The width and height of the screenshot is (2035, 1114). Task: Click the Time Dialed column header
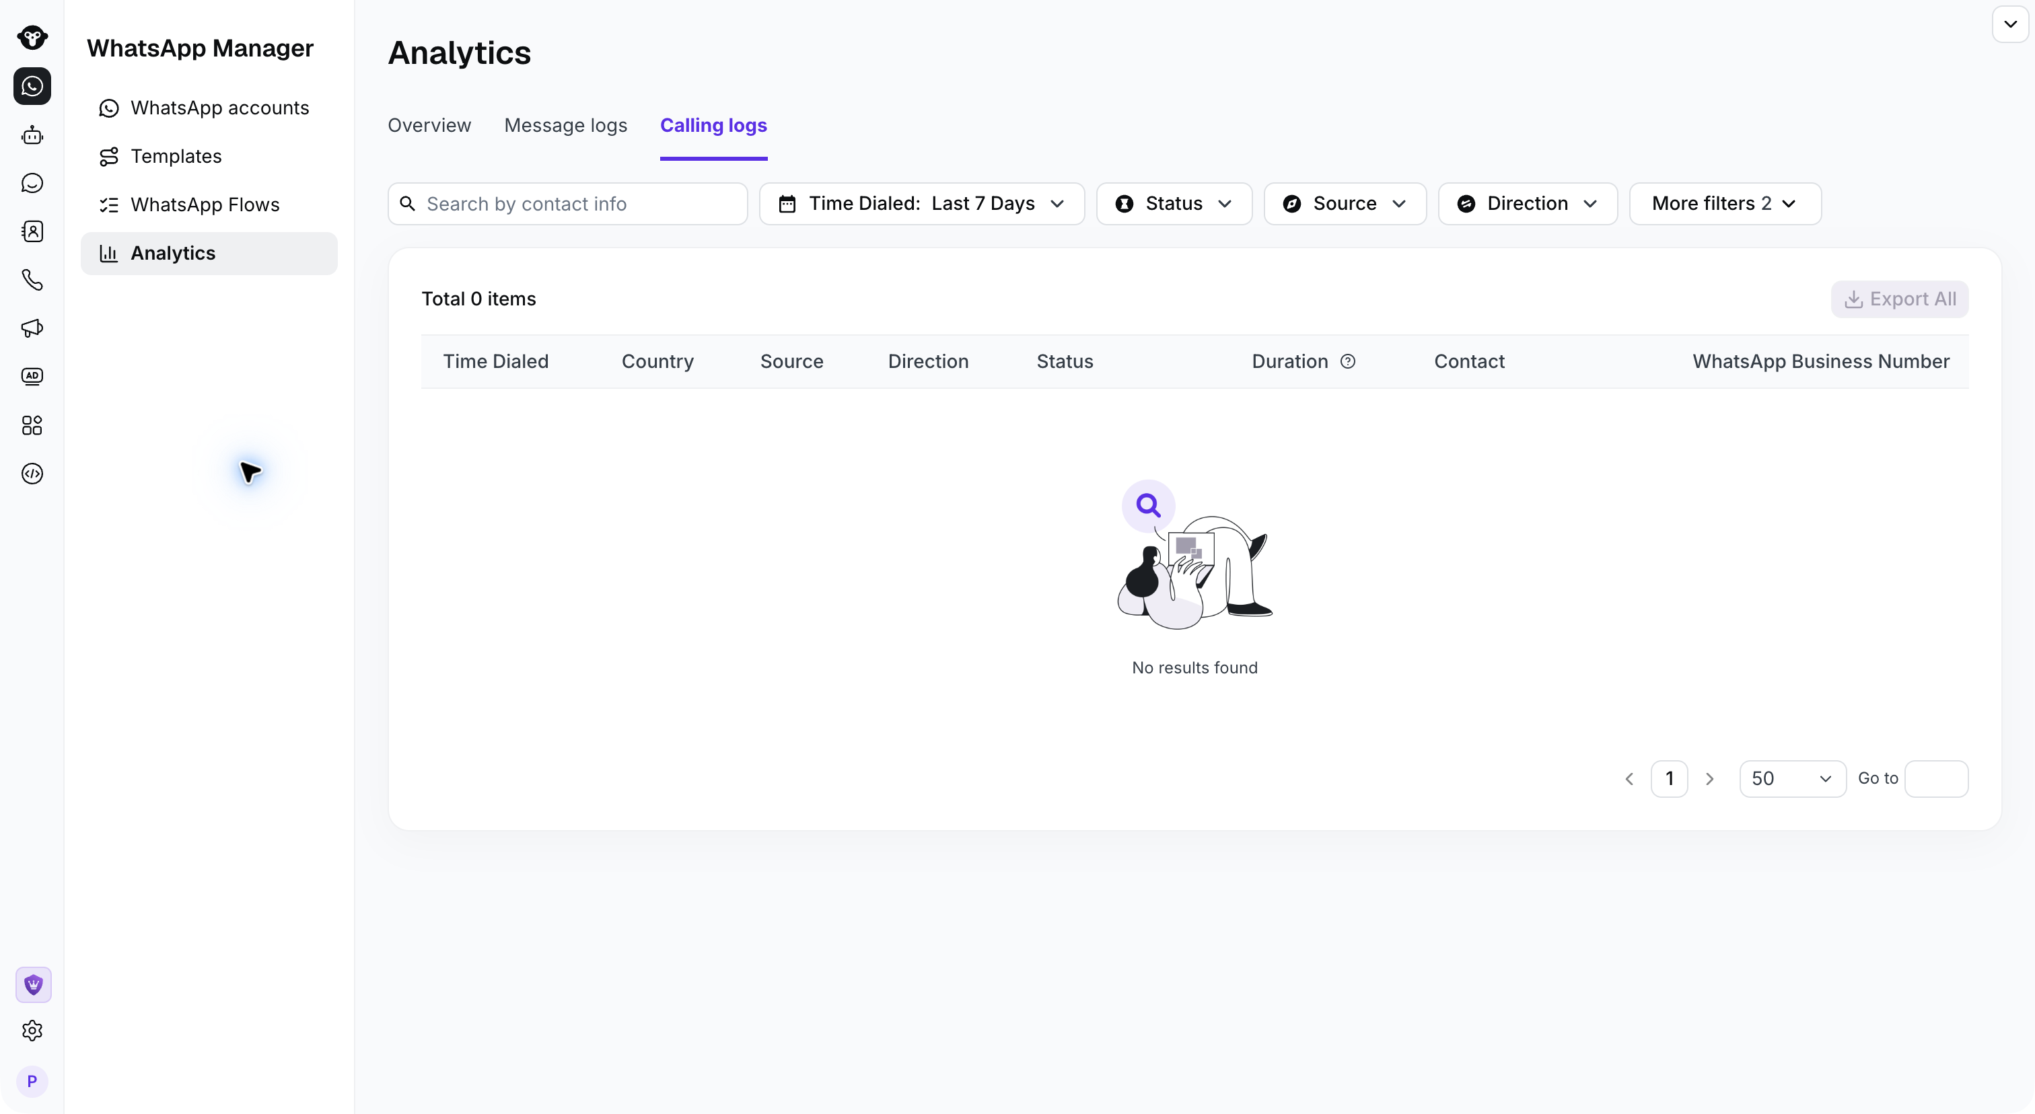coord(495,362)
